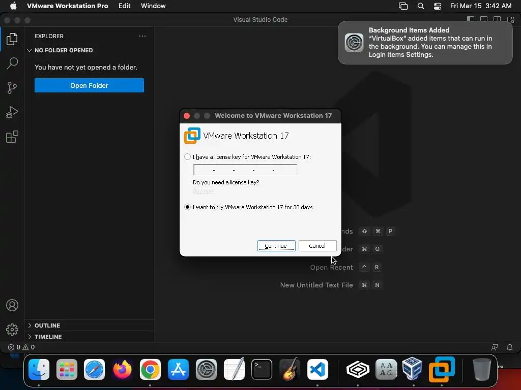Click 'Do you need a license key?' text

coord(226,182)
